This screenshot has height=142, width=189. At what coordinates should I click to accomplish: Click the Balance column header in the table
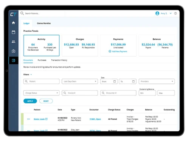pos(149,110)
